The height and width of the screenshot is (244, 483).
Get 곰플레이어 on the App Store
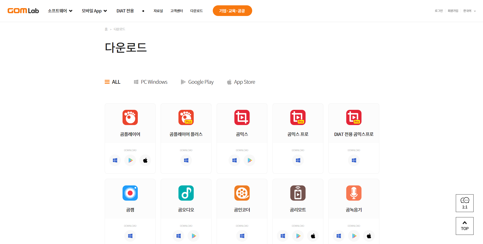click(145, 160)
